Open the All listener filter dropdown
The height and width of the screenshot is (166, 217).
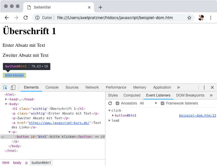click(148, 103)
